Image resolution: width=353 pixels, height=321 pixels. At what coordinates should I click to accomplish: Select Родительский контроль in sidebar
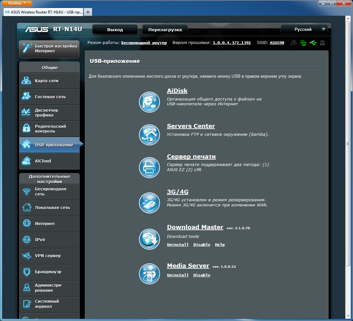[49, 129]
